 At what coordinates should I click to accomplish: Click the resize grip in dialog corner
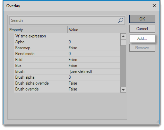pos(157,122)
